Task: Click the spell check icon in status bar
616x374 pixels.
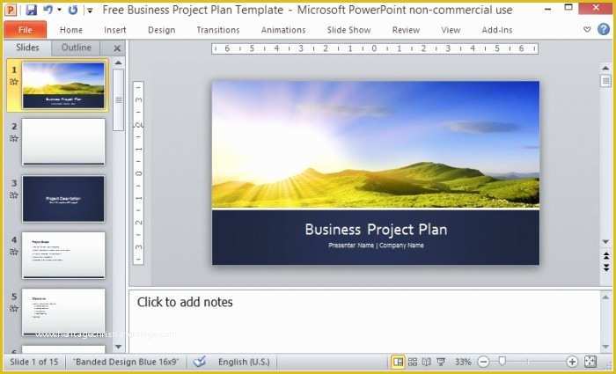Action: coord(200,362)
